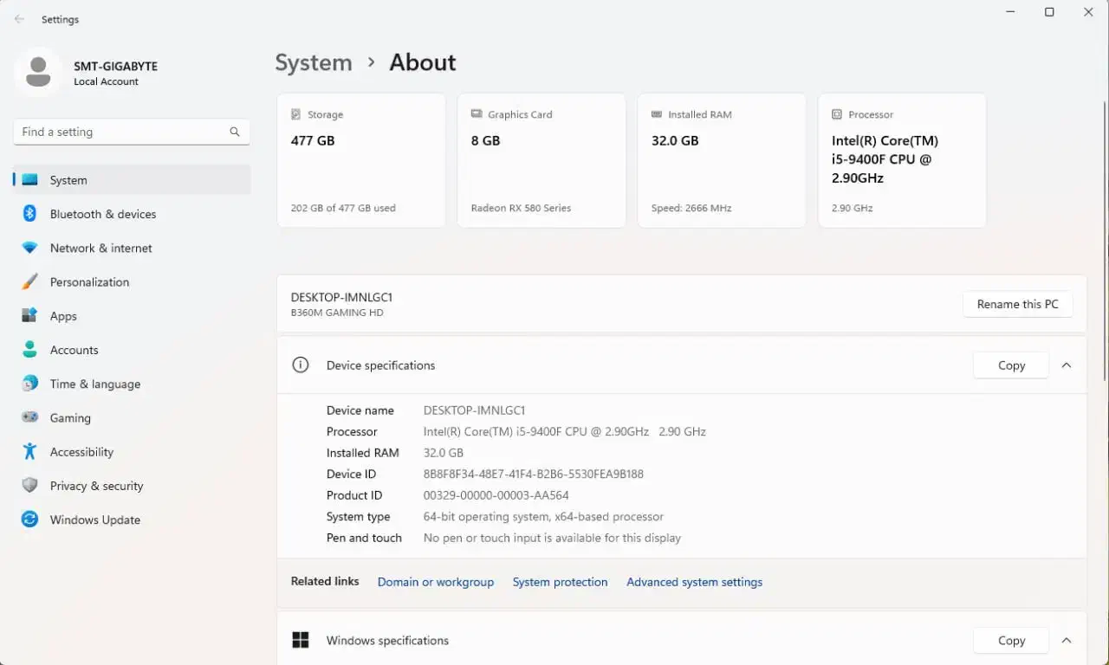
Task: Open Time & language globe icon
Action: point(29,384)
